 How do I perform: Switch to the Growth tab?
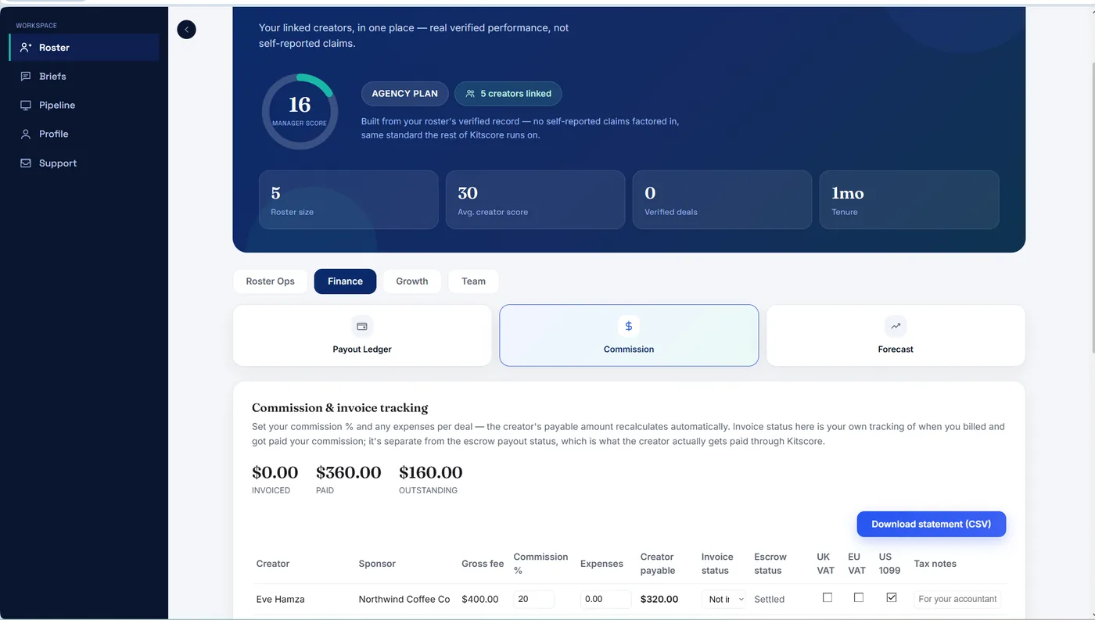tap(411, 281)
